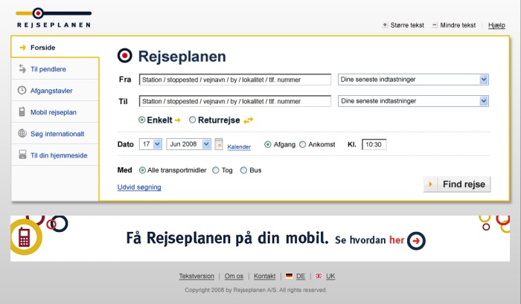Click the plus icon for Større tekst

[x=385, y=25]
